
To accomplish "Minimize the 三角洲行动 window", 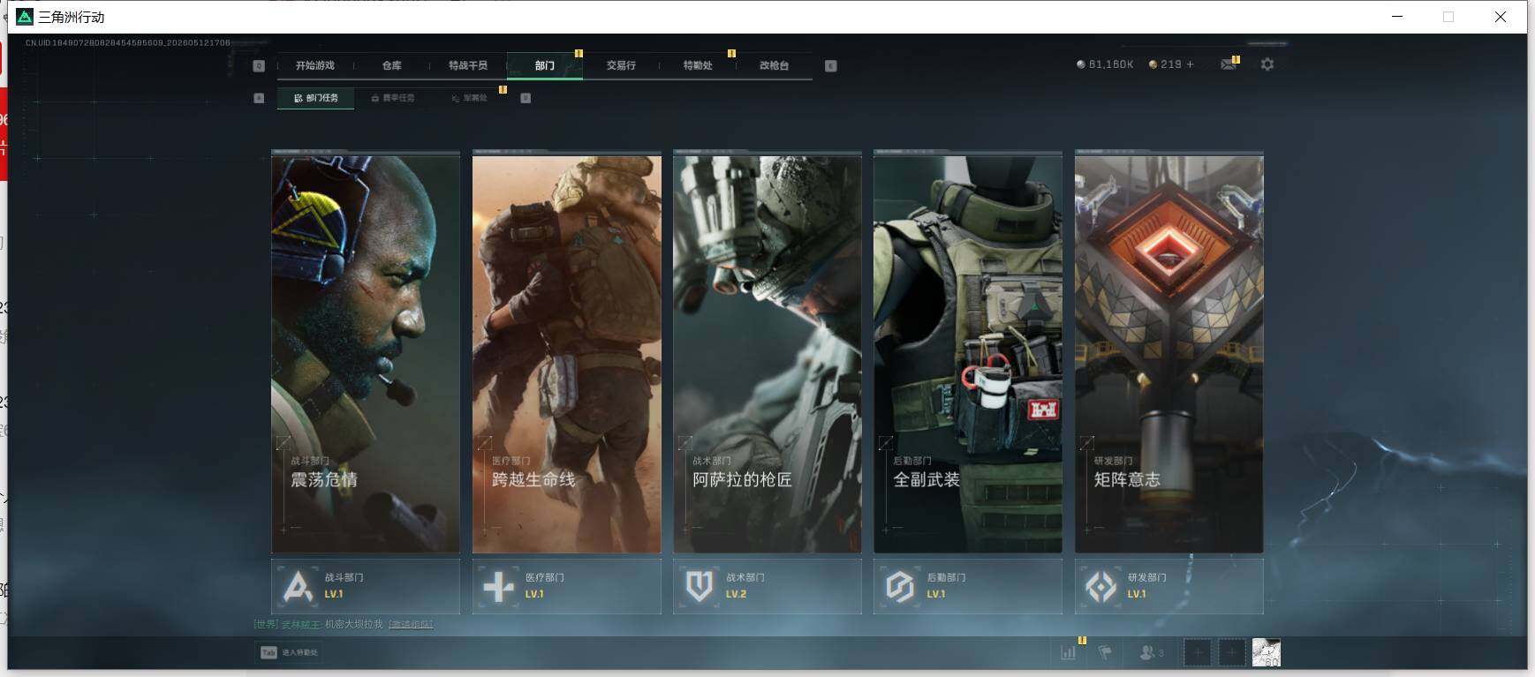I will (1397, 17).
